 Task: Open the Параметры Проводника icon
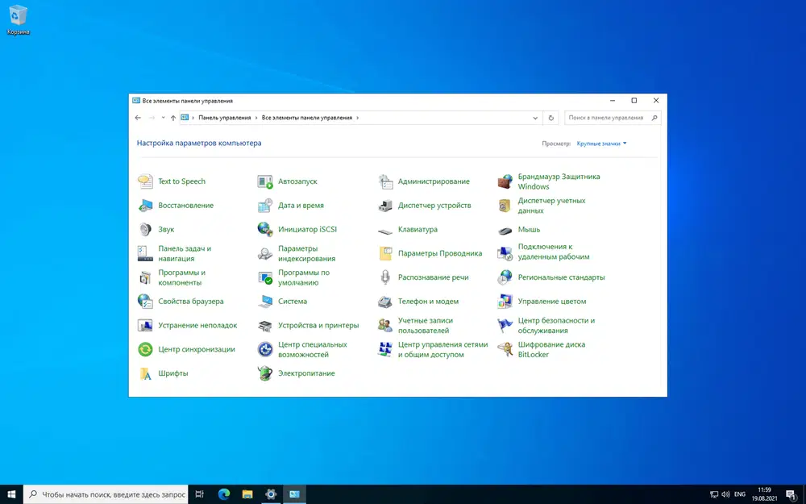point(385,253)
